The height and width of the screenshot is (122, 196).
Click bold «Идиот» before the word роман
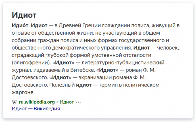[x=107, y=70]
